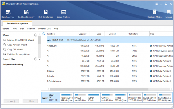Screen dimensions: 174x109
Task: Open the Manual
Action: 169,14
